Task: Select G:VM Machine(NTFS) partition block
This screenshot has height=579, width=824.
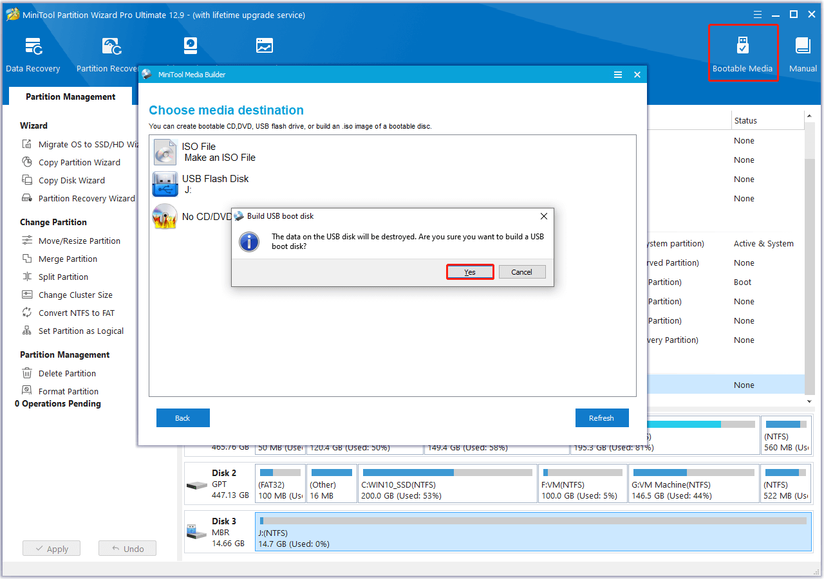Action: [x=693, y=484]
